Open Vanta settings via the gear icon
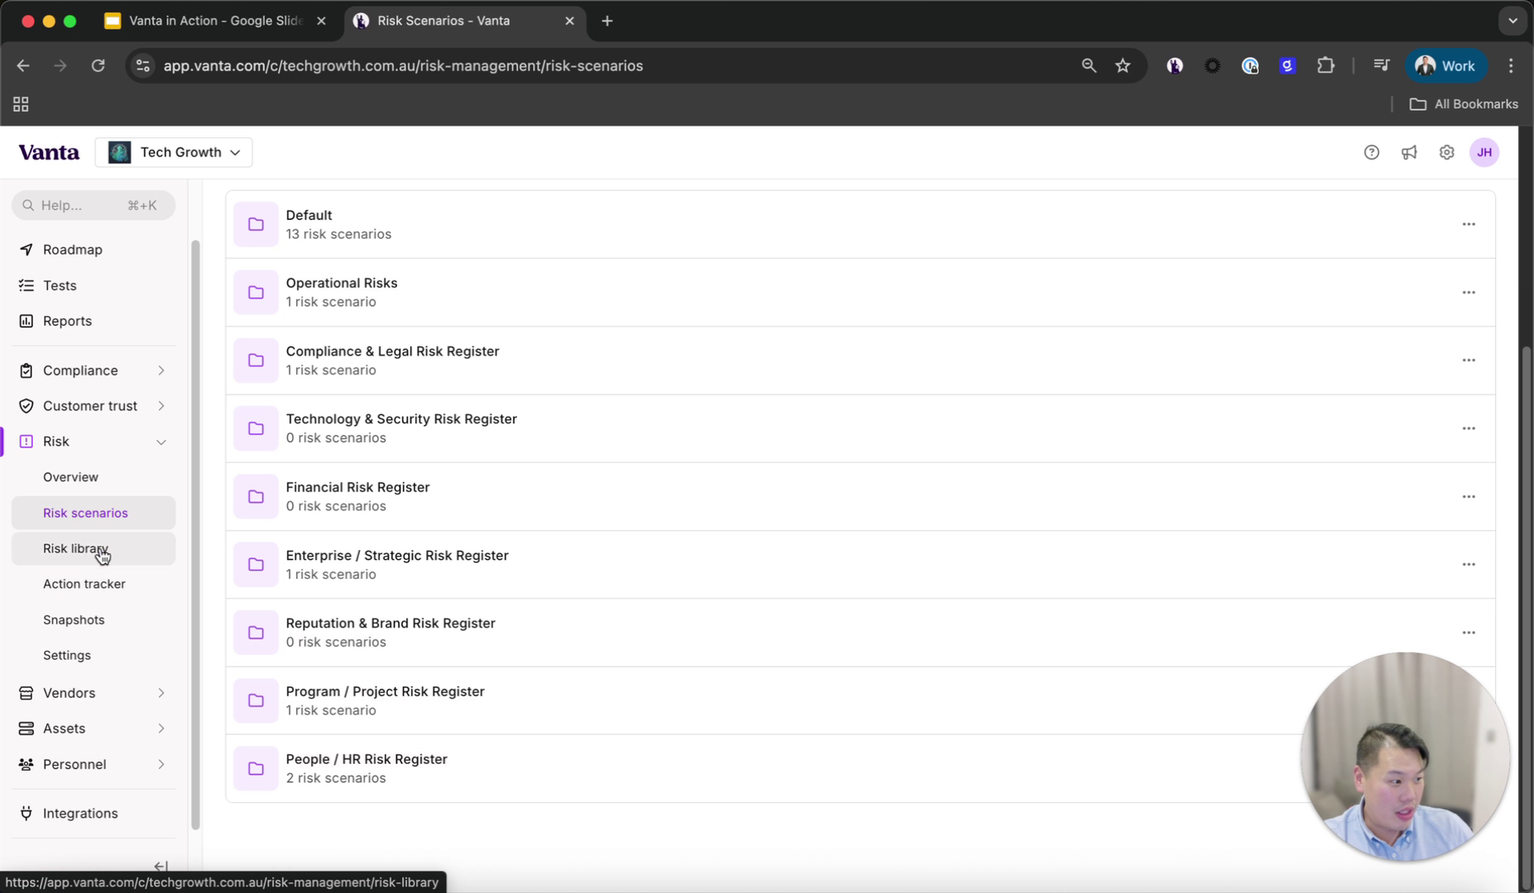Image resolution: width=1534 pixels, height=893 pixels. [1446, 152]
